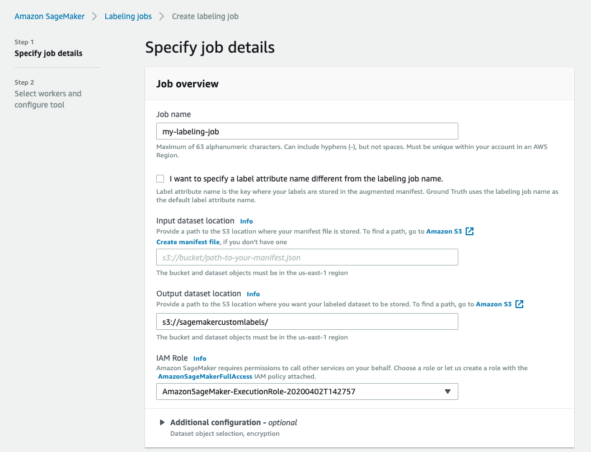
Task: Open external link icon beside Input Amazon S3
Action: 470,231
